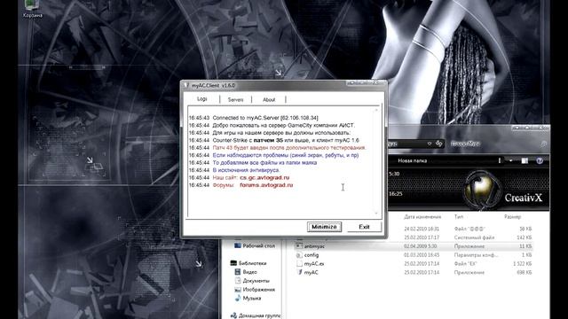
Task: Click the config file name
Action: [x=312, y=255]
